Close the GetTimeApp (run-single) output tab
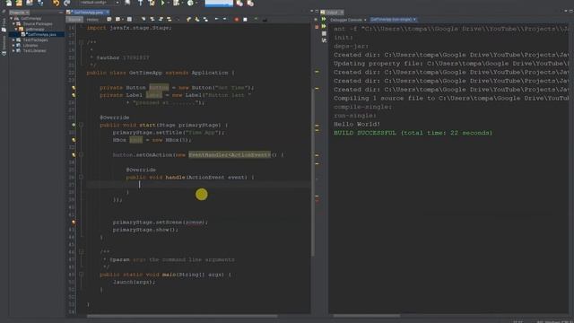The width and height of the screenshot is (574, 323). pos(414,20)
